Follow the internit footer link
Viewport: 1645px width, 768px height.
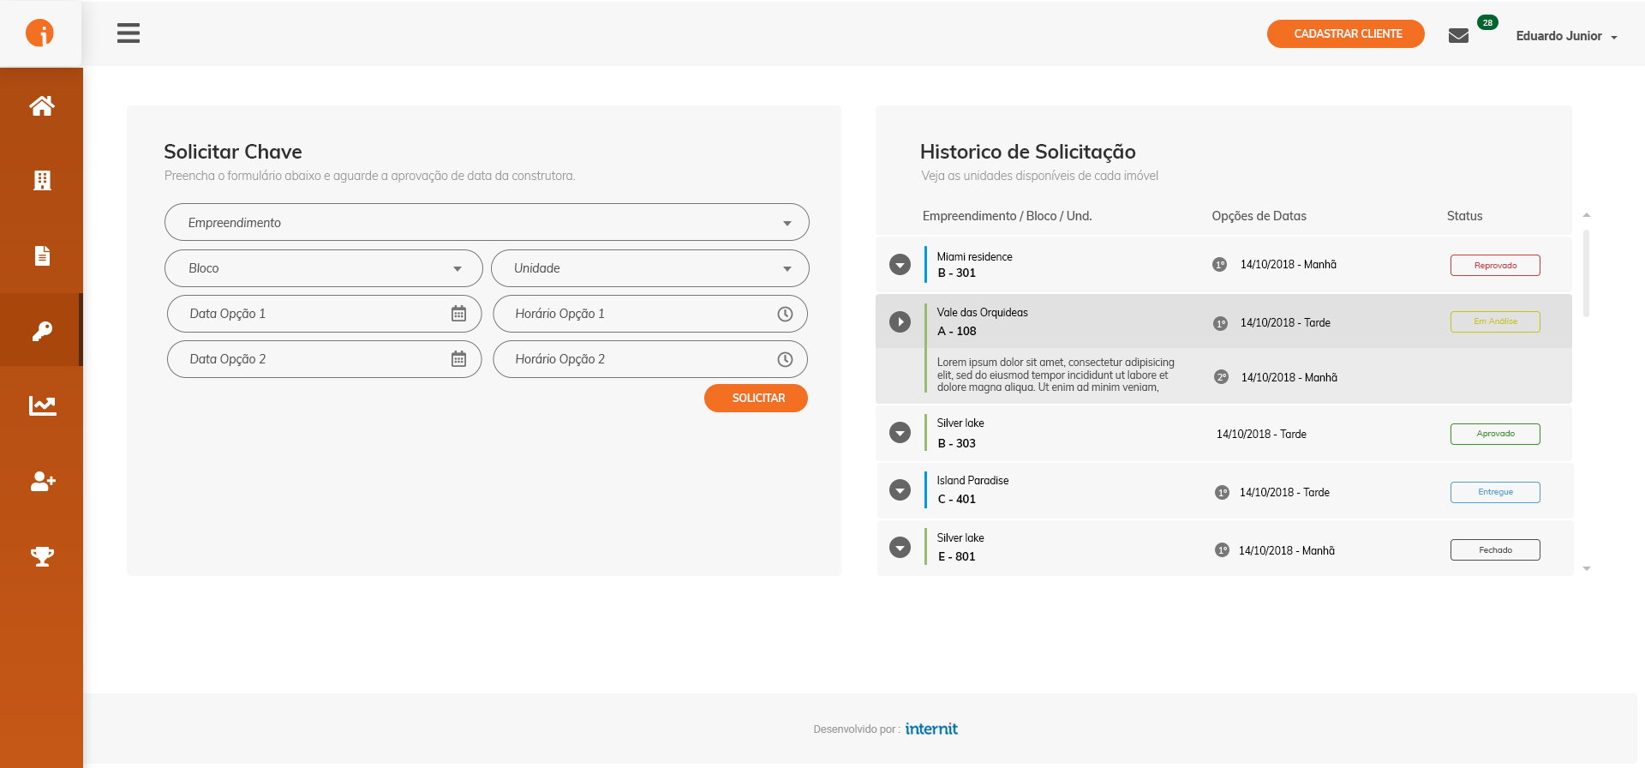[931, 729]
